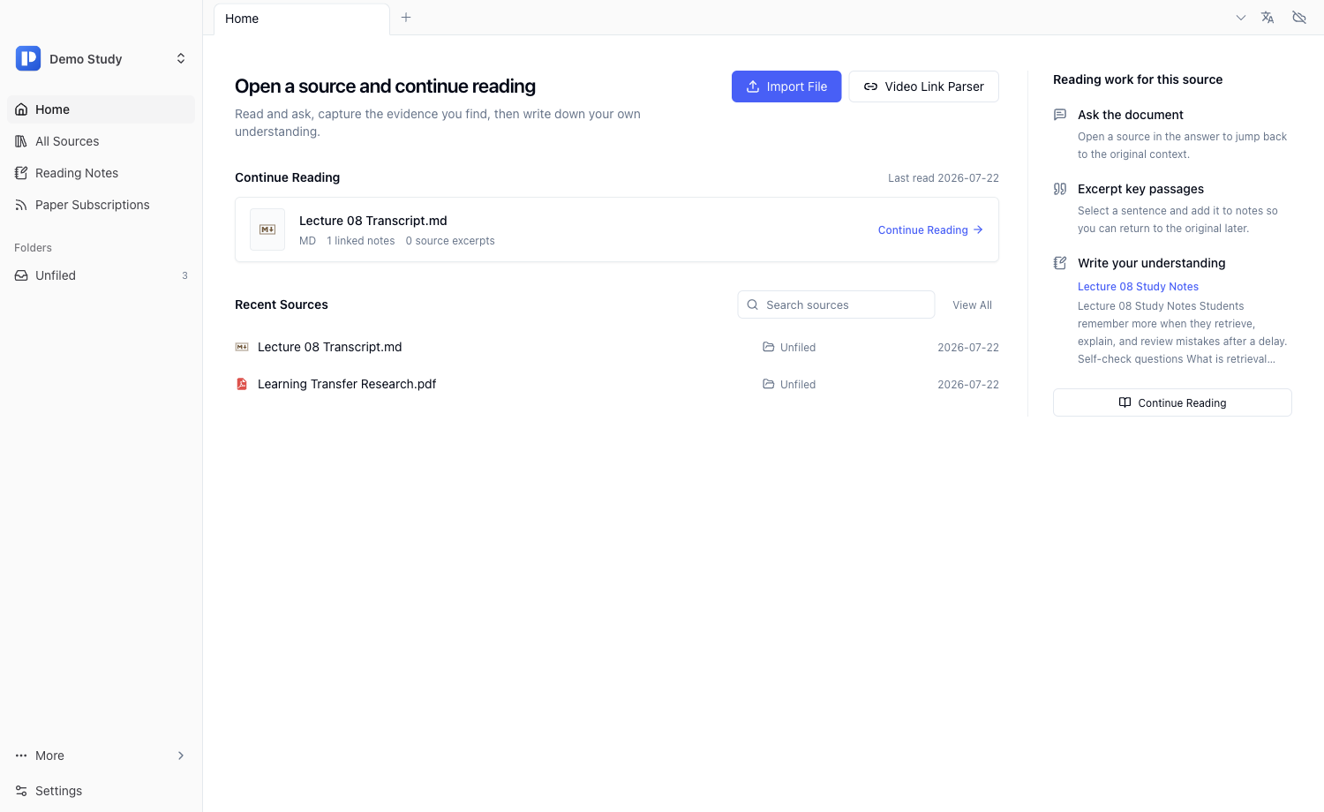Click the Reading Notes pencil icon
This screenshot has width=1324, height=812.
point(21,173)
